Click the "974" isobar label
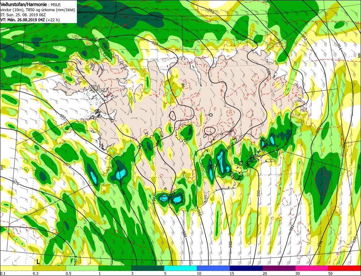 pos(75,260)
